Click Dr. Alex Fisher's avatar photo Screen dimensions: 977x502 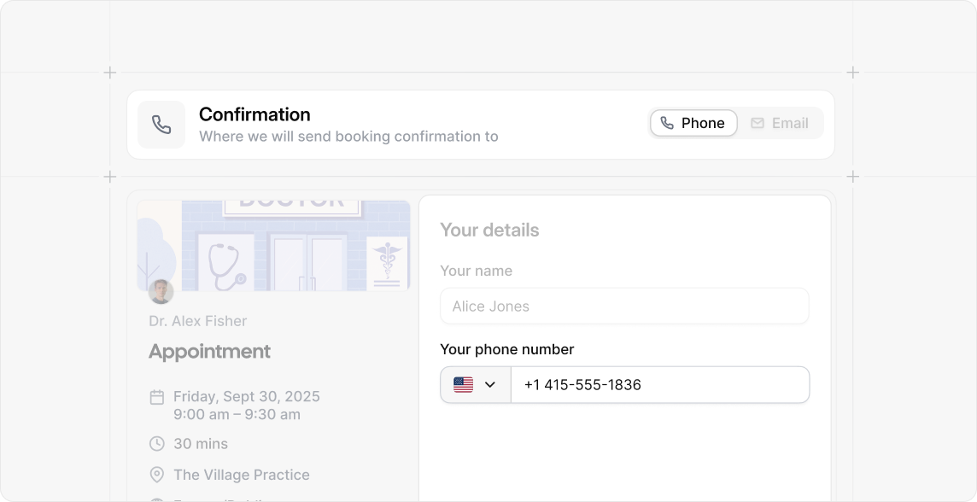point(161,291)
